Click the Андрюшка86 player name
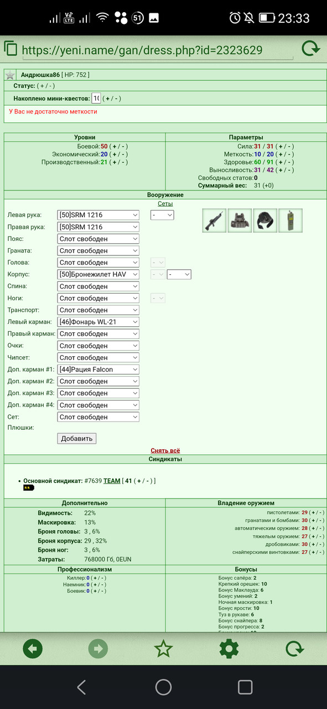327x709 pixels. (40, 75)
